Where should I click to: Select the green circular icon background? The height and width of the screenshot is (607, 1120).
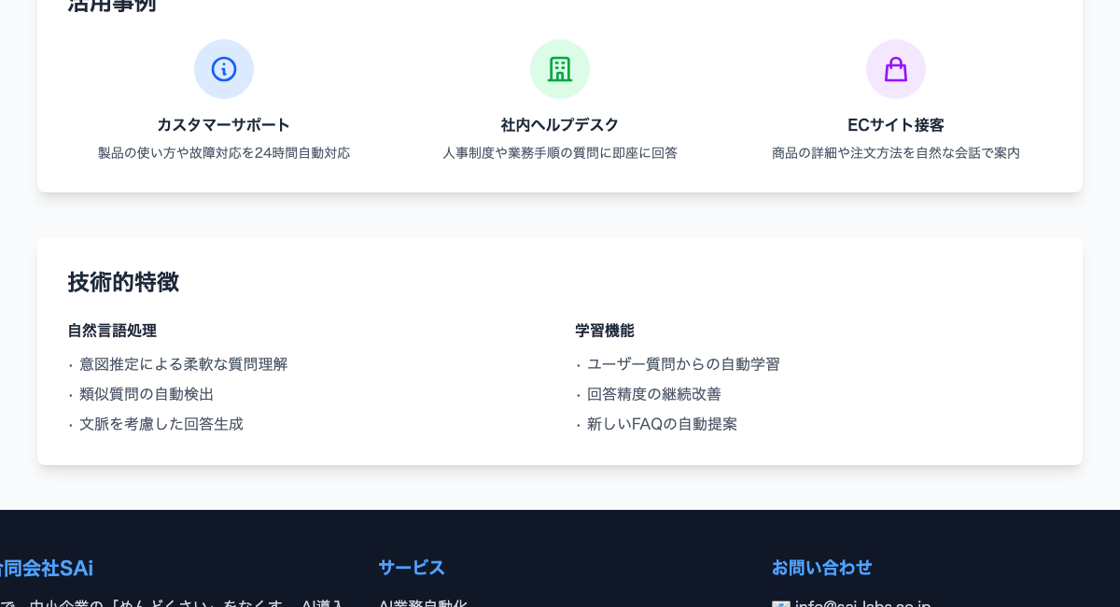point(560,69)
